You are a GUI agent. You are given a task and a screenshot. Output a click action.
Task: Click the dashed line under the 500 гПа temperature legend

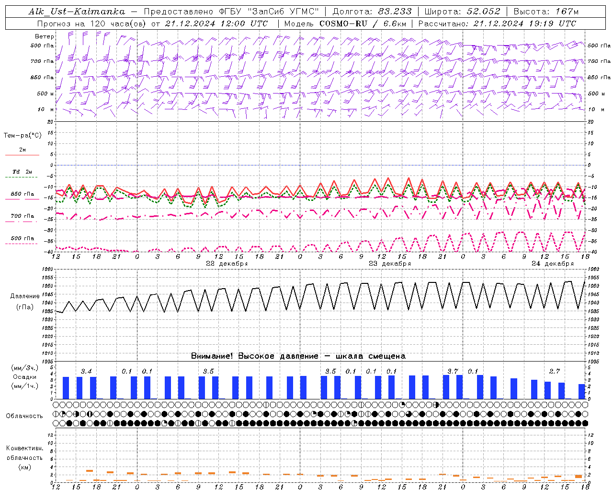(x=22, y=244)
